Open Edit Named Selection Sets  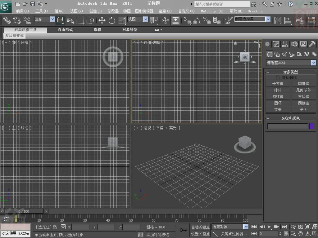click(x=229, y=20)
